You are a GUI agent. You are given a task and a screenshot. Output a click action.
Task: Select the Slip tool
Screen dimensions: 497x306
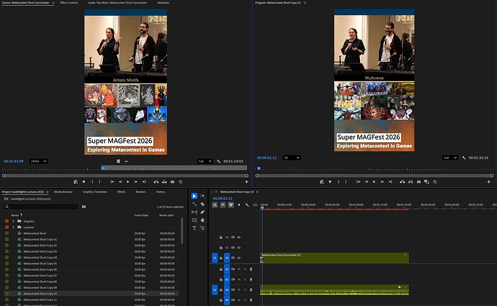(x=194, y=212)
